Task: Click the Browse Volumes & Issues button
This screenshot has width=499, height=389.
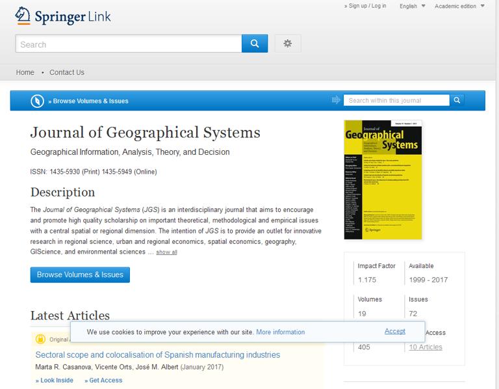Action: click(80, 275)
